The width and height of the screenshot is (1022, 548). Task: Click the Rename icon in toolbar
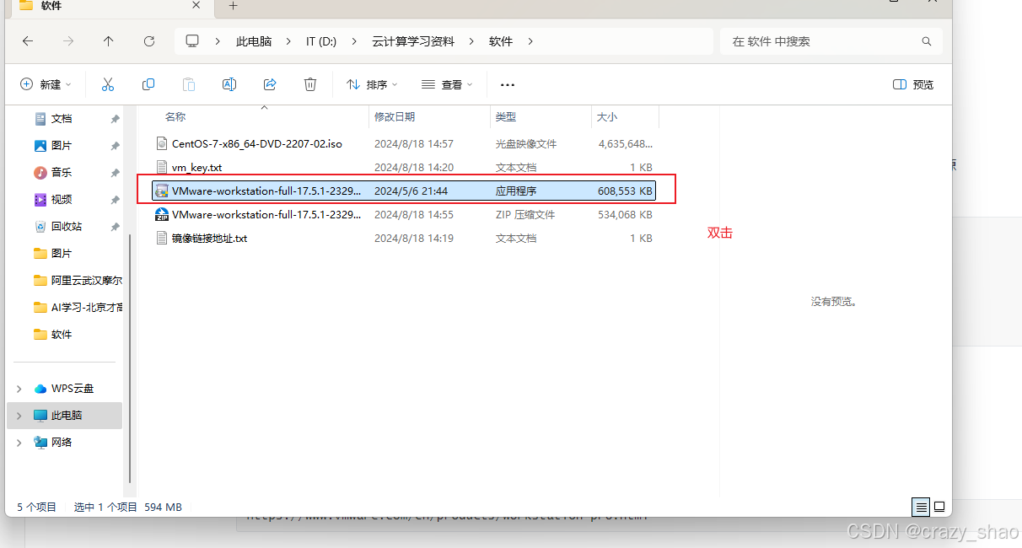229,84
